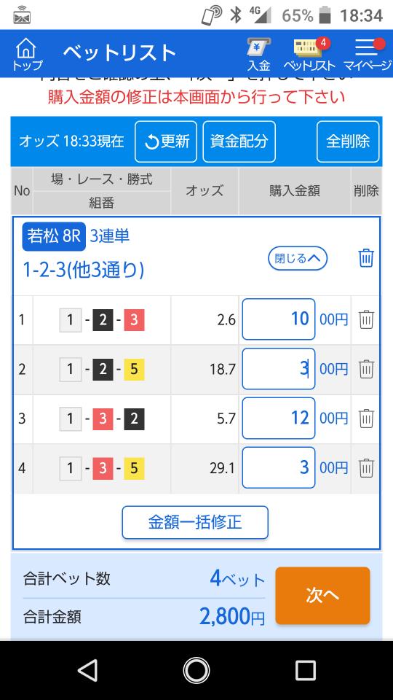393x700 pixels.
Task: Open the ベットリスト icon with badge
Action: coord(310,54)
